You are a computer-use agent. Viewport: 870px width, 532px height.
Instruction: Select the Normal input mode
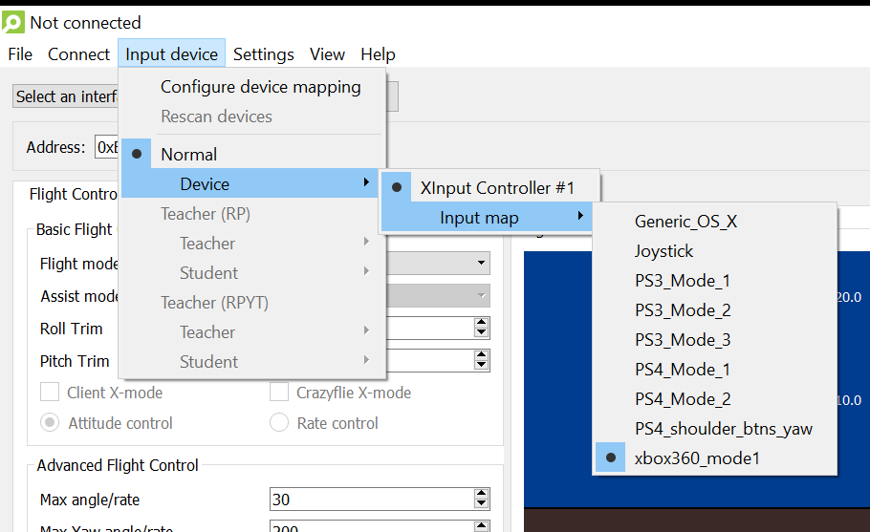pos(188,155)
